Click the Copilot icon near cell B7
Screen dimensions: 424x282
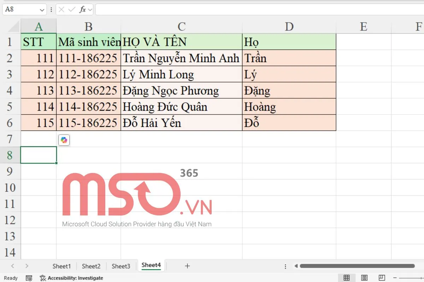pyautogui.click(x=64, y=140)
